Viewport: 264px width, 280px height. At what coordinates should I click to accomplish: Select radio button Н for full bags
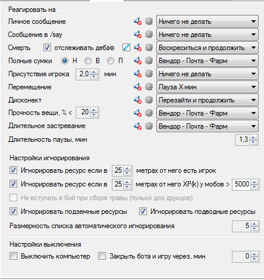coord(65,61)
